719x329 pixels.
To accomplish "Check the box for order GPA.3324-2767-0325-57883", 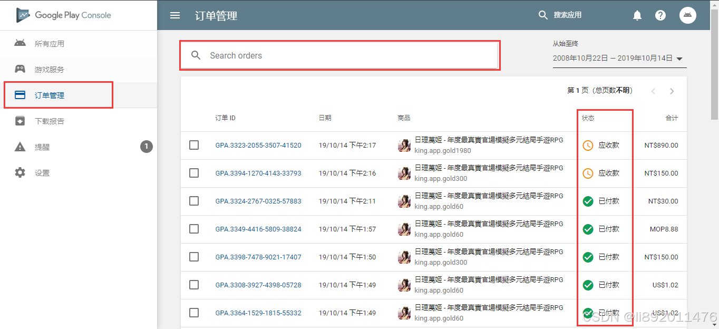I will [x=194, y=201].
